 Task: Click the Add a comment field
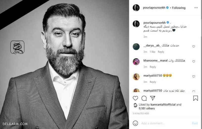(164, 123)
